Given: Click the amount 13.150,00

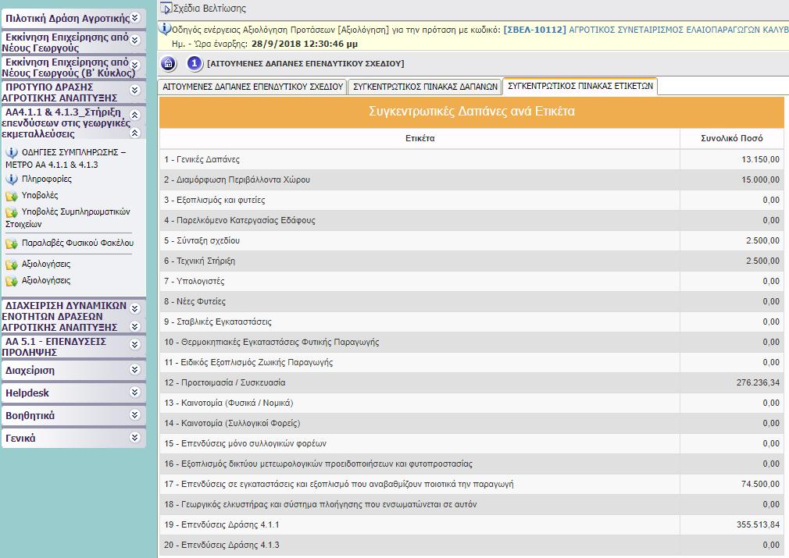Looking at the screenshot, I should coord(760,159).
